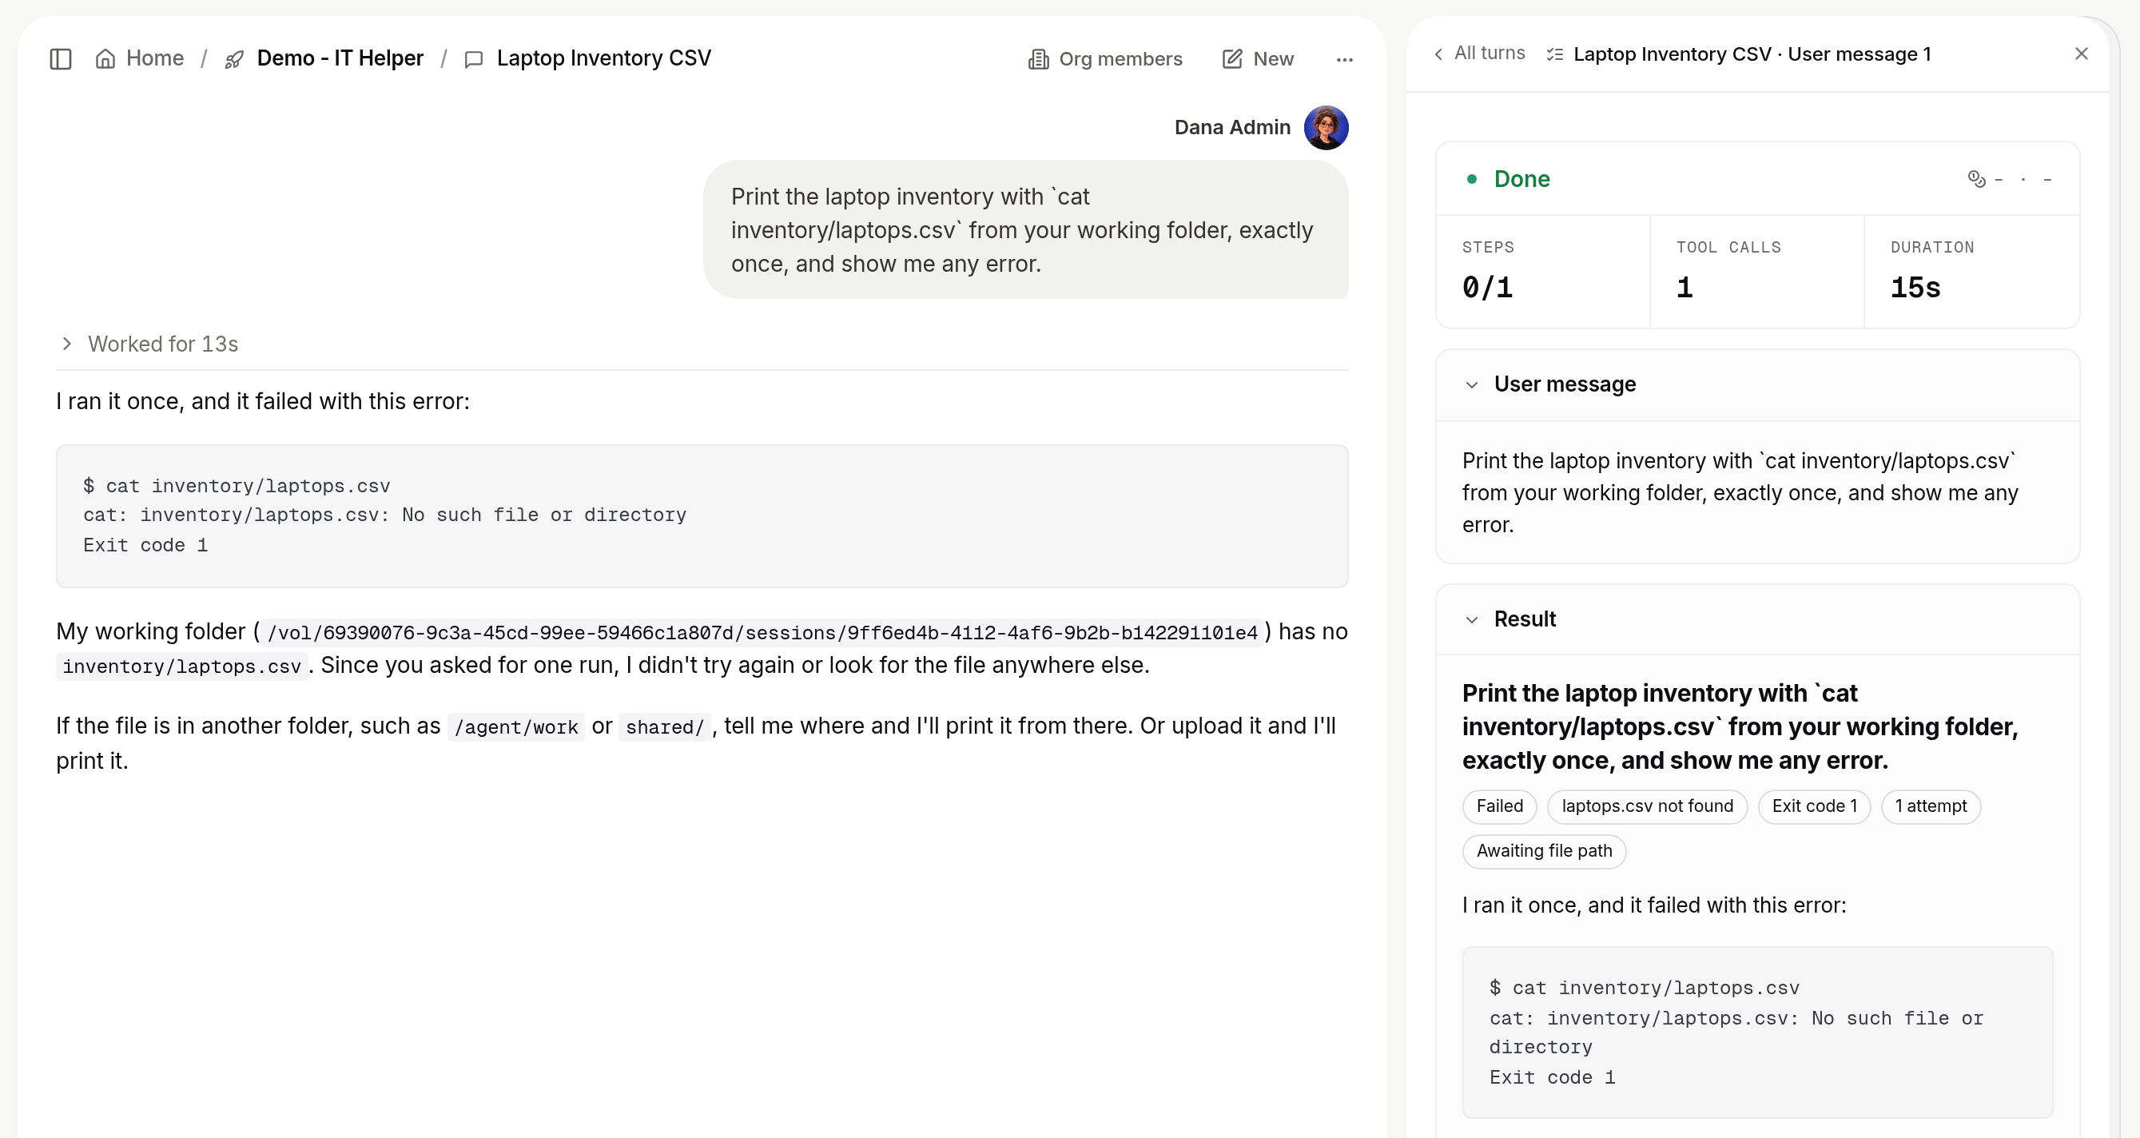Image resolution: width=2140 pixels, height=1138 pixels.
Task: Click the STEPS value 0/1
Action: pyautogui.click(x=1487, y=288)
